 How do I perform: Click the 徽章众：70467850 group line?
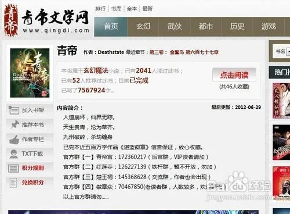click(144, 187)
